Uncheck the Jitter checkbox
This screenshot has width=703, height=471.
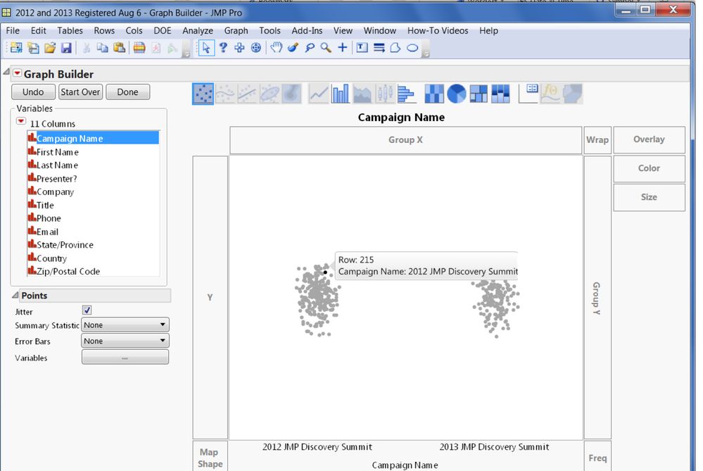[87, 310]
